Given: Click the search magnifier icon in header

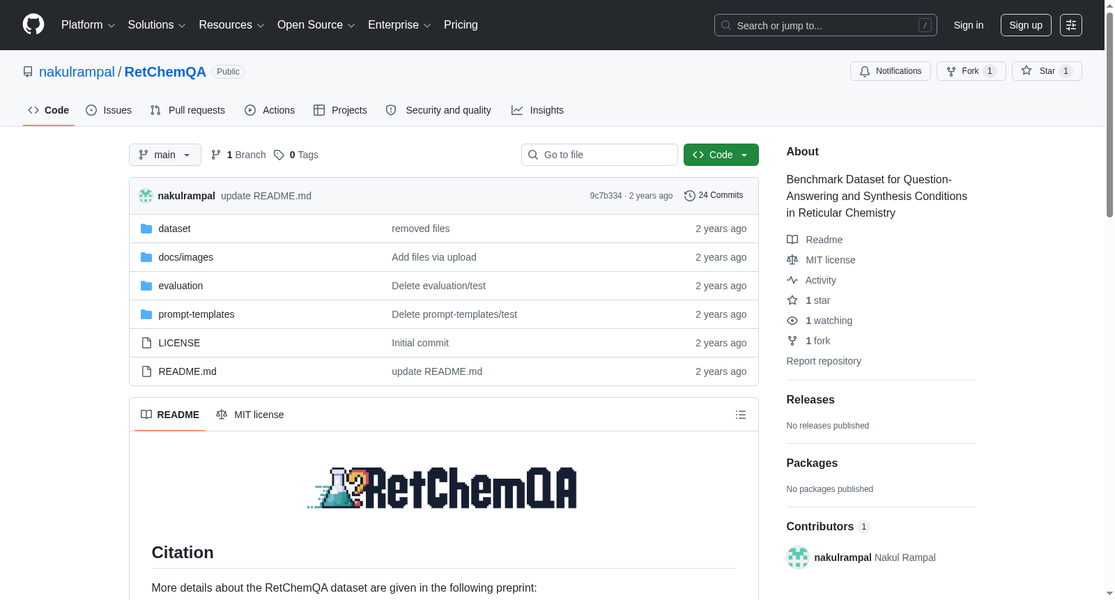Looking at the screenshot, I should coord(726,25).
